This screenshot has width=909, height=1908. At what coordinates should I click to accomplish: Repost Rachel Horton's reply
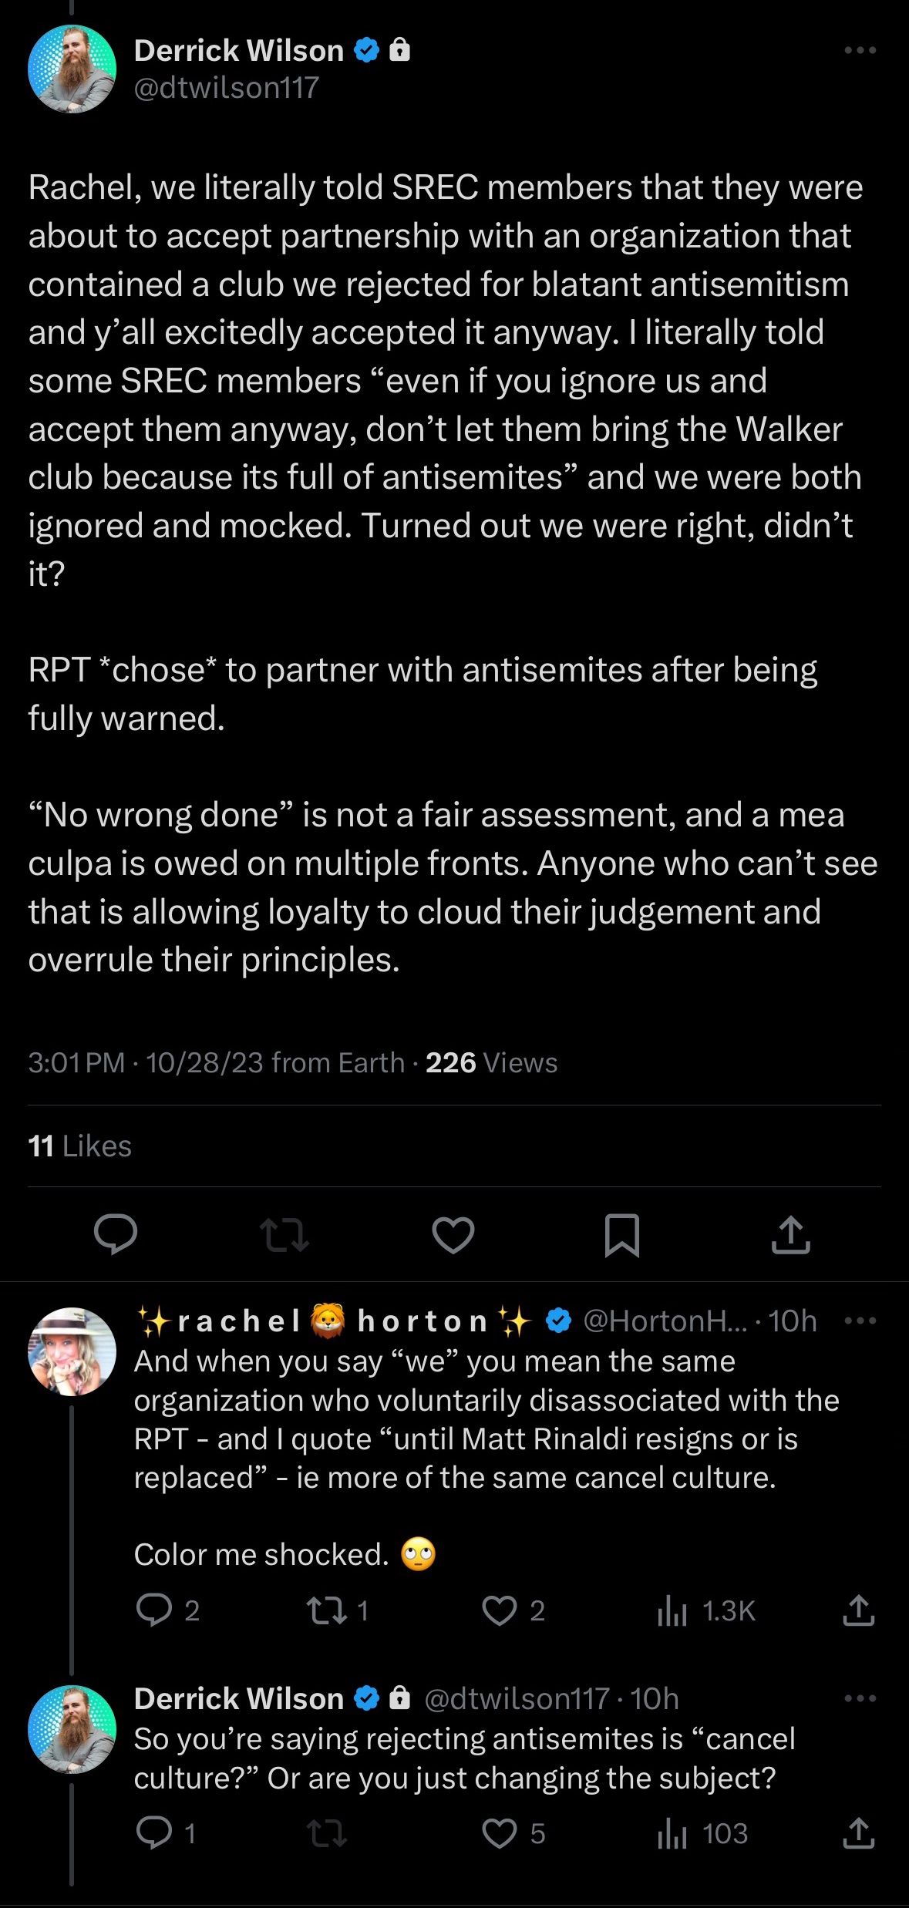(326, 1610)
